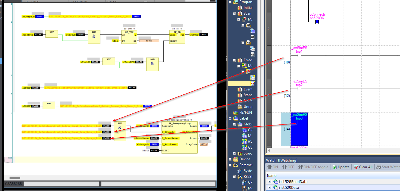Select the Scan program folder icon

(x=241, y=13)
